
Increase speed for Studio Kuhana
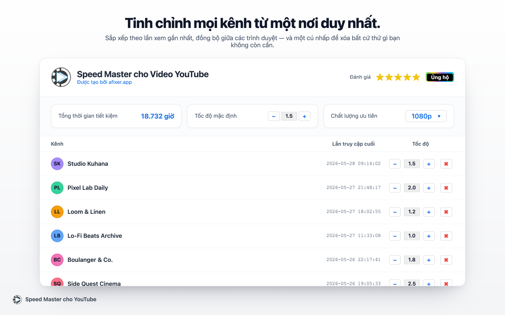coord(429,164)
